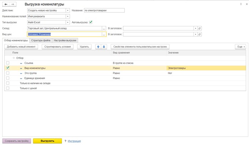249x145 pixels.
Task: Switch to Отбор номенклатуры tab
Action: tap(16, 41)
